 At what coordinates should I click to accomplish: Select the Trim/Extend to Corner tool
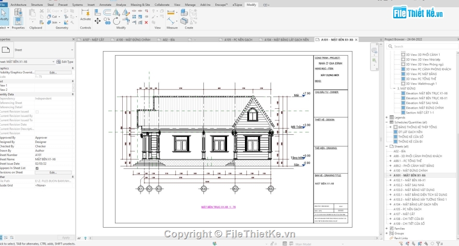pyautogui.click(x=126, y=21)
